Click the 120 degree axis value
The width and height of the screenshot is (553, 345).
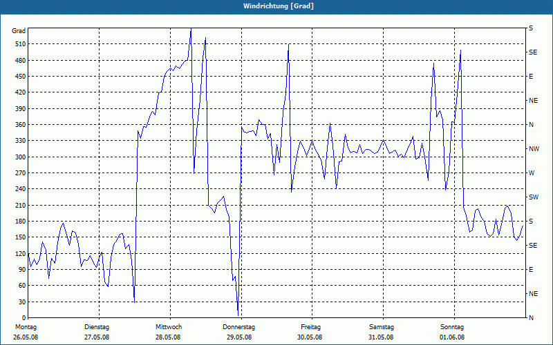point(21,253)
